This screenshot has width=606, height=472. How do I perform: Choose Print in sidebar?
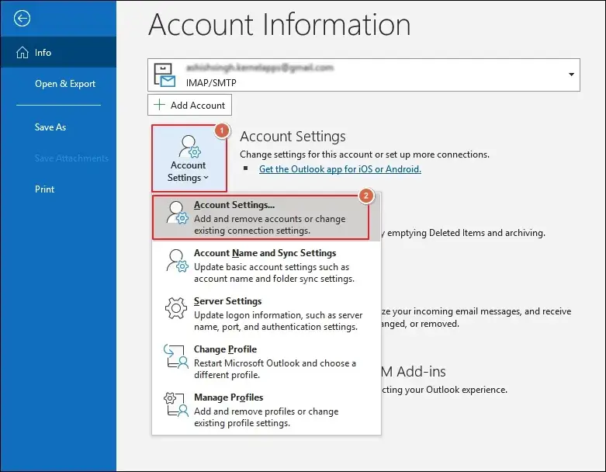(x=44, y=189)
